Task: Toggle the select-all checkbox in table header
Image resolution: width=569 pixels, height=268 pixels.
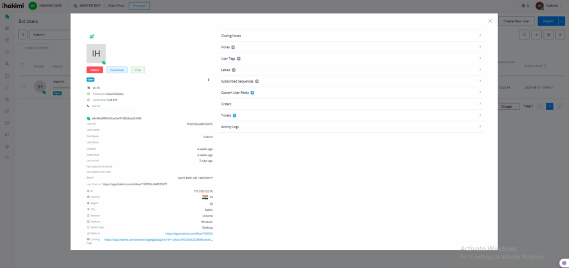Action: point(23,65)
